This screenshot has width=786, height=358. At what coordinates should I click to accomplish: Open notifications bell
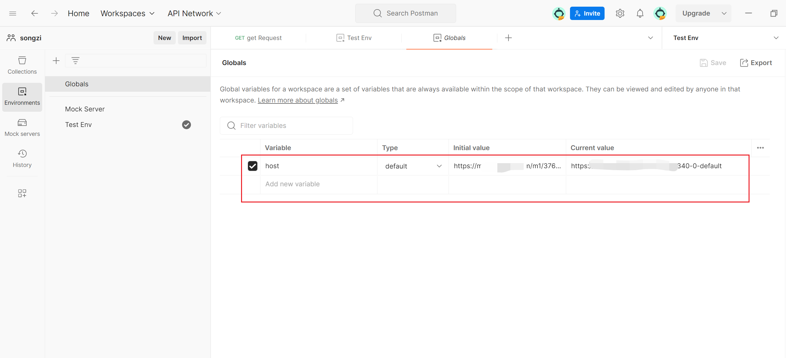(x=640, y=13)
